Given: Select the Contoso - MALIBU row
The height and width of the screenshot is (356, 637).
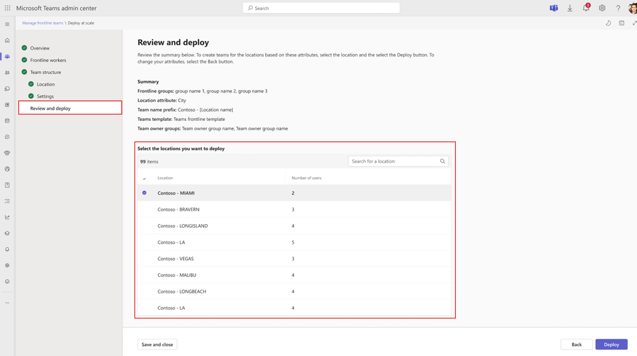Looking at the screenshot, I should (294, 275).
